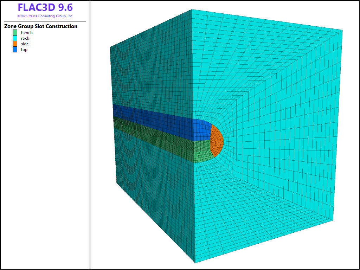This screenshot has height=270, width=360.
Task: Click the top blue color swatch
Action: 15,50
